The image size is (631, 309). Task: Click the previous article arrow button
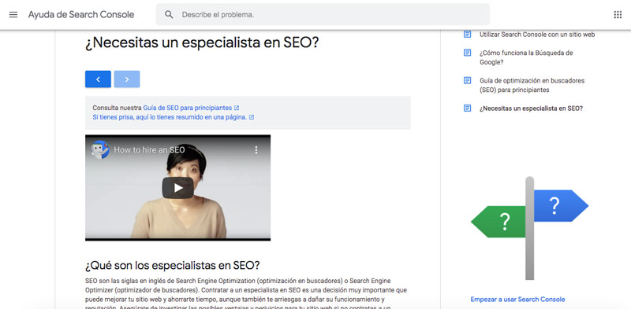[98, 79]
